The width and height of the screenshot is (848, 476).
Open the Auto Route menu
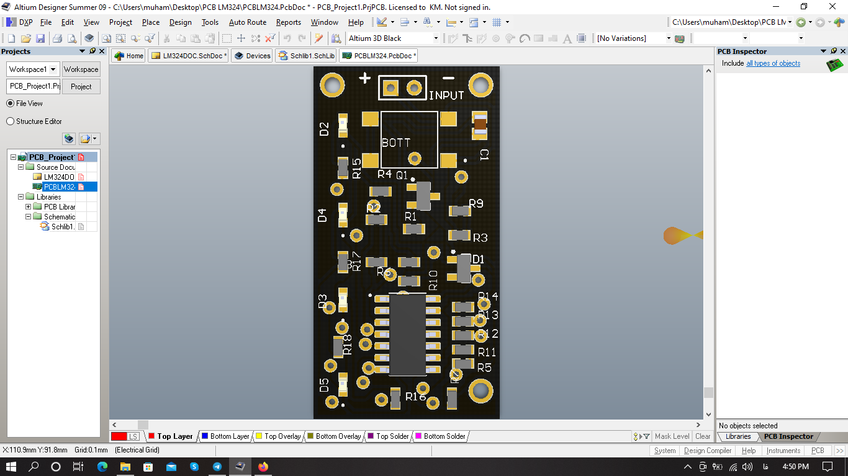coord(247,22)
